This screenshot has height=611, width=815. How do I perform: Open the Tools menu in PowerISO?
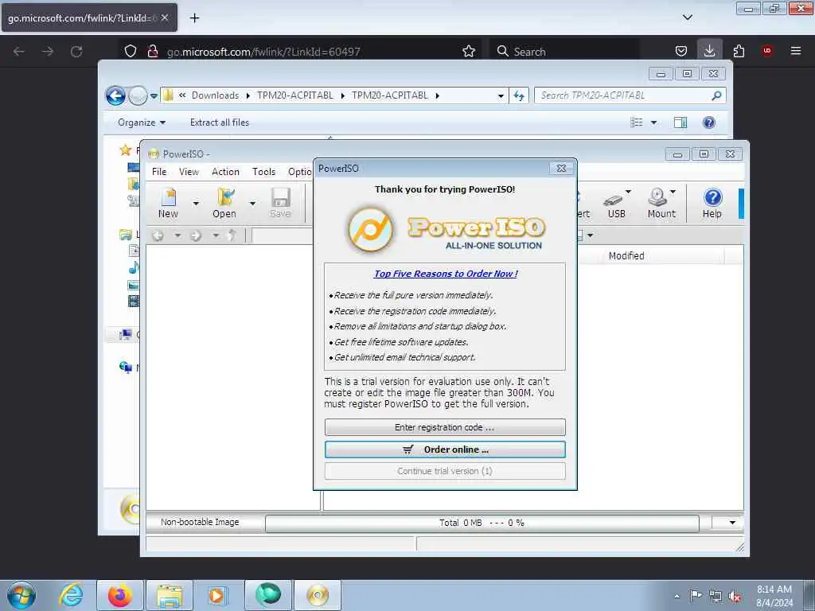coord(263,172)
